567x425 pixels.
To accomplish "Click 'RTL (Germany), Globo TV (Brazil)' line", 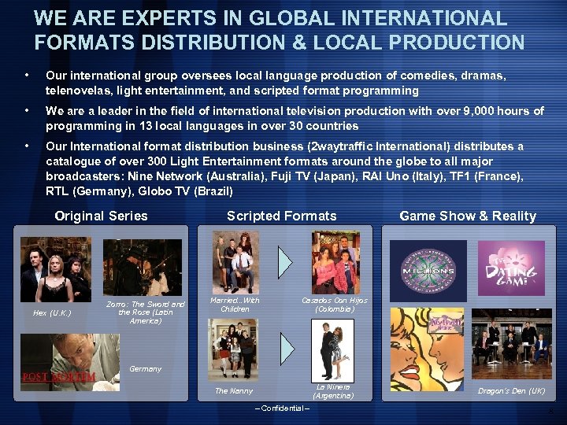I will point(139,191).
